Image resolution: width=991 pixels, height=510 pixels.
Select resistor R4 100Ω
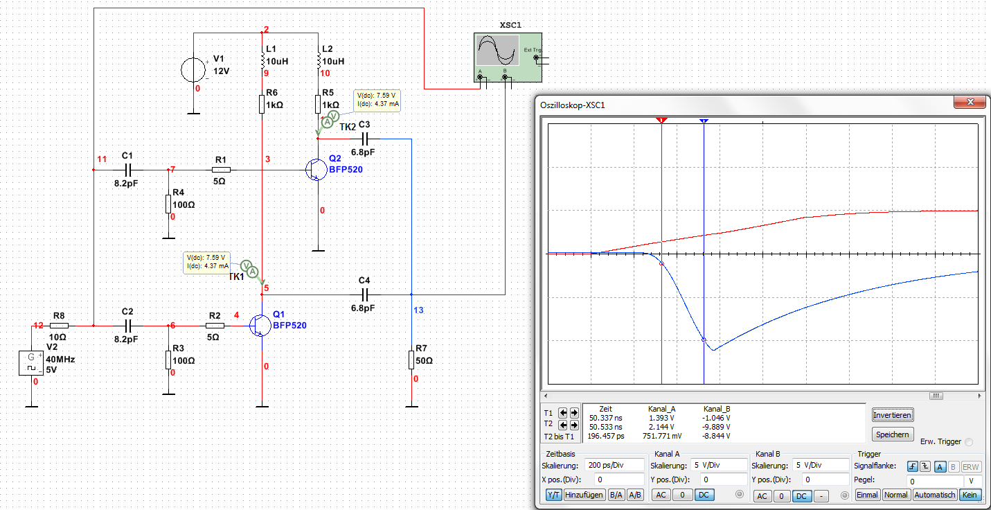click(x=168, y=204)
